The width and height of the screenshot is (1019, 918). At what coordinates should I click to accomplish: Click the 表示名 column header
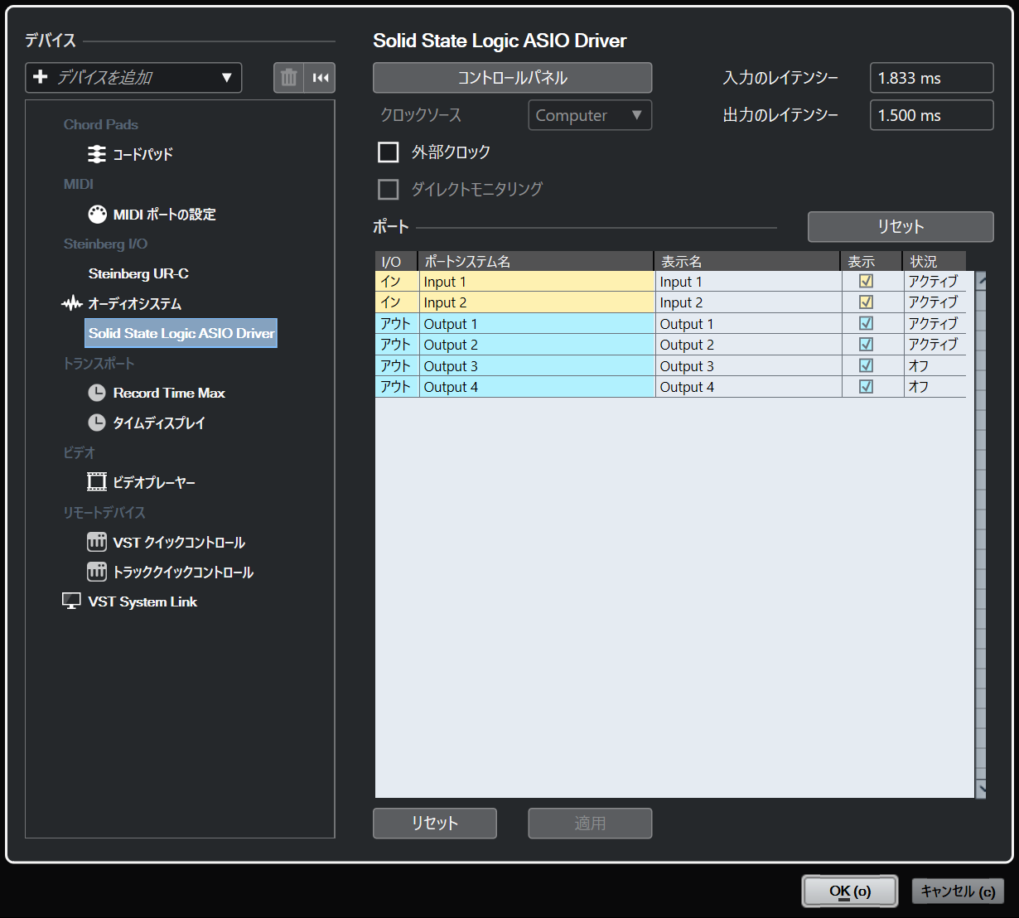pyautogui.click(x=747, y=261)
